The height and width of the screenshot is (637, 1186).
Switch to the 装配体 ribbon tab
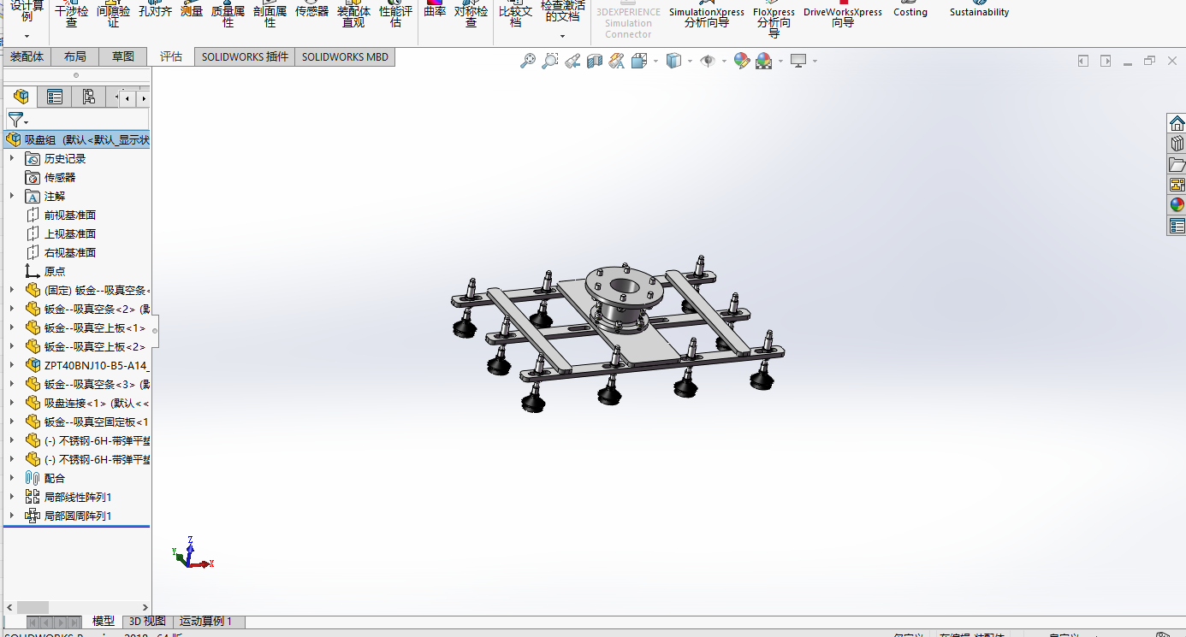pos(27,57)
